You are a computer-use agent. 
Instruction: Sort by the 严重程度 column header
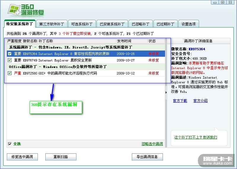(14, 41)
